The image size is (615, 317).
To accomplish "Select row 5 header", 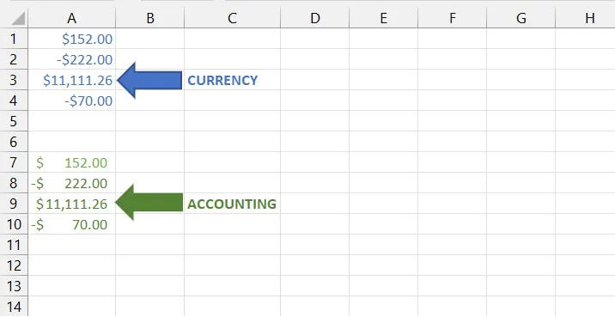I will tap(14, 121).
